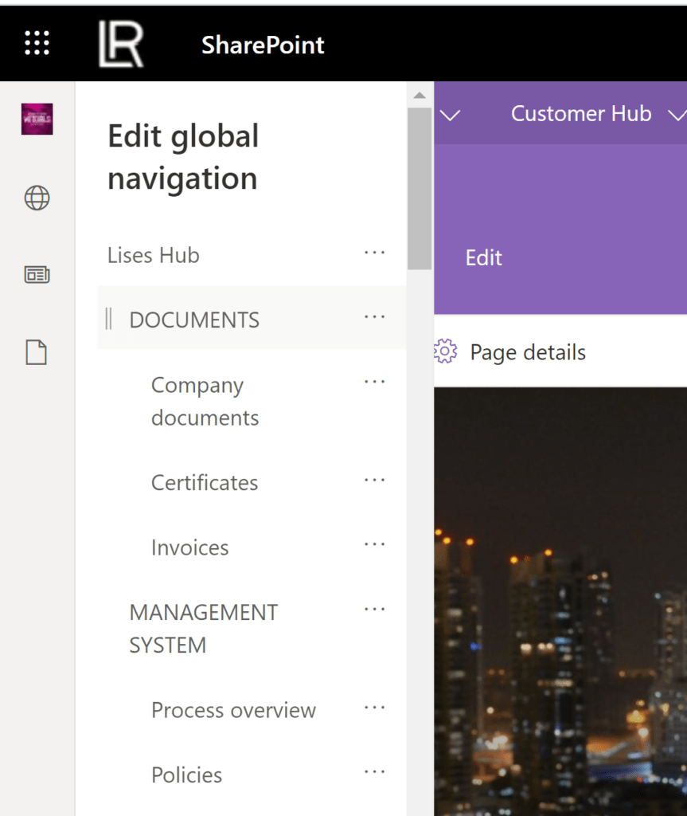Open the News icon in the sidebar
This screenshot has width=687, height=816.
[x=36, y=274]
